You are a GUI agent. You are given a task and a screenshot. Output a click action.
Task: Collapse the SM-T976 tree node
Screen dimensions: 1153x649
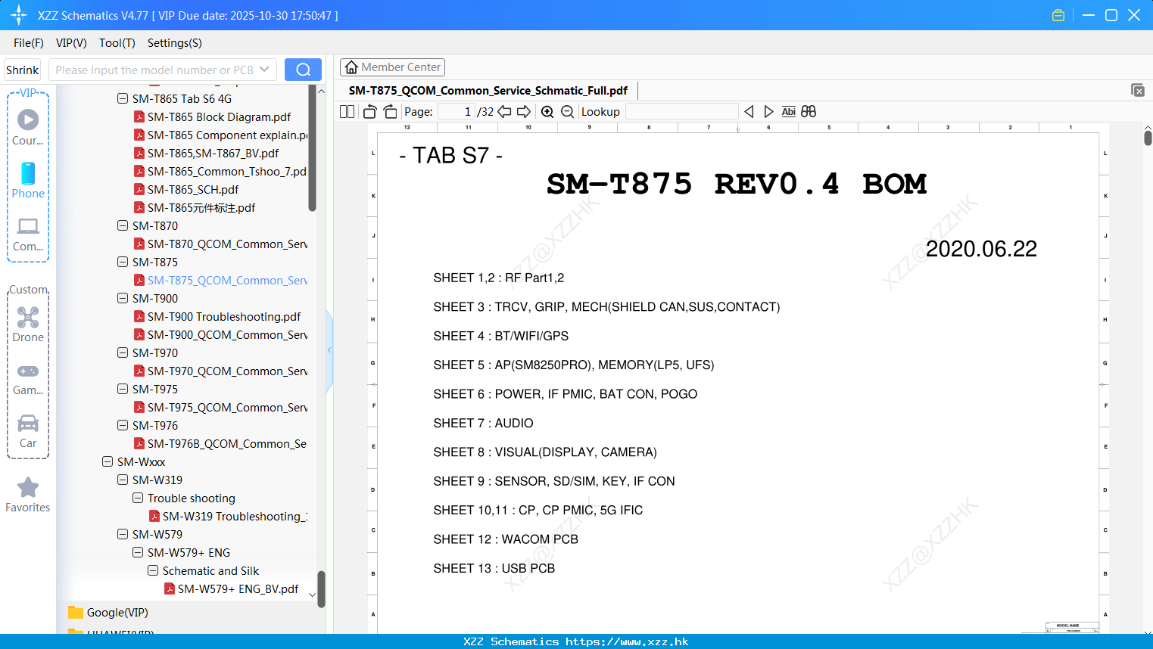[123, 425]
